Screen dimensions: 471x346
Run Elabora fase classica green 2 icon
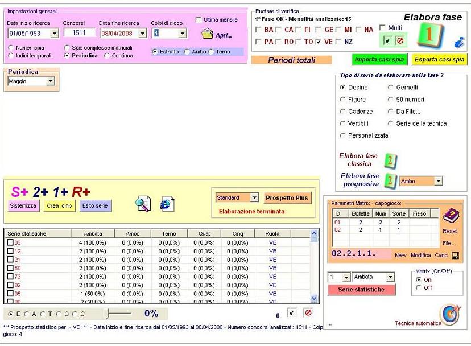click(x=390, y=161)
